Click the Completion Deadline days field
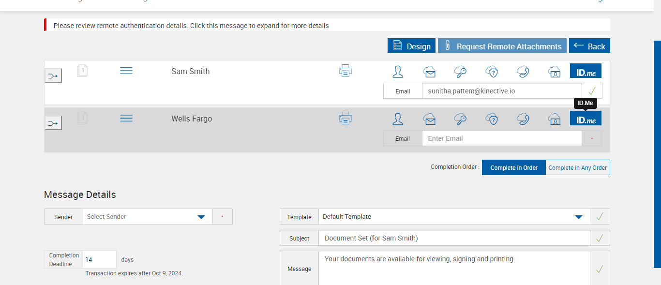661x285 pixels. click(99, 259)
